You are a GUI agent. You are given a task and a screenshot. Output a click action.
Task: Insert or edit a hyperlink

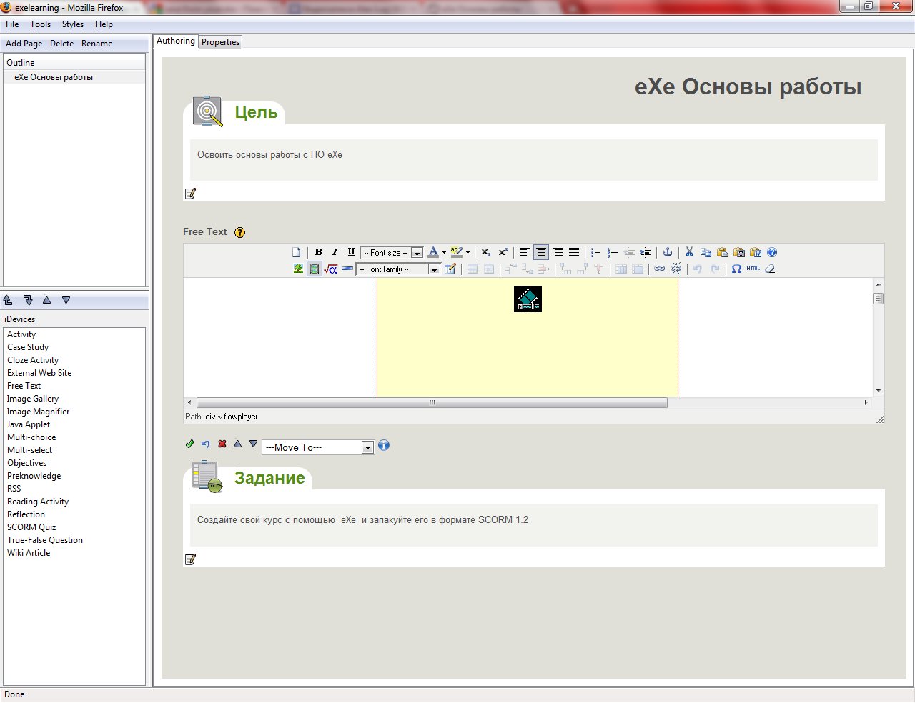click(659, 269)
